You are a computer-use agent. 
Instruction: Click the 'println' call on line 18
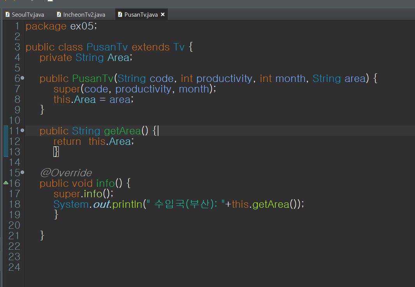tap(127, 204)
